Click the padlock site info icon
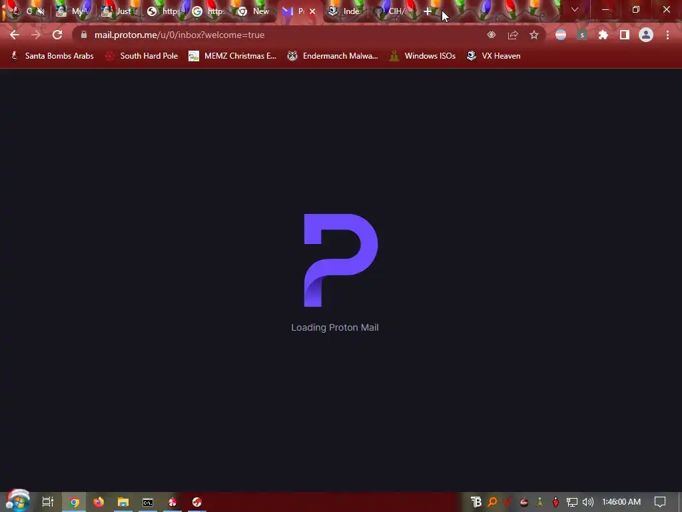This screenshot has width=682, height=512. pos(84,35)
